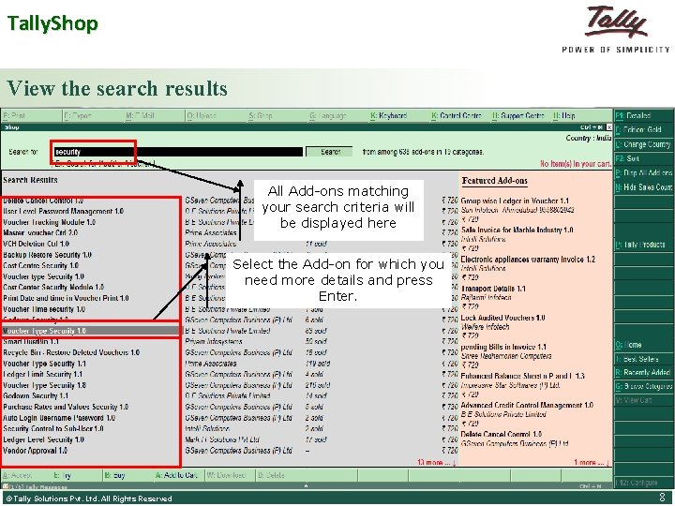Select Master voucher Ctrl 2.0 add-on
The image size is (675, 506).
(40, 233)
